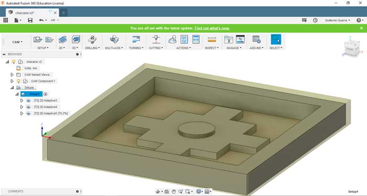Viewport: 367px width, 196px height.
Task: Open the SETUP menu
Action: click(43, 48)
